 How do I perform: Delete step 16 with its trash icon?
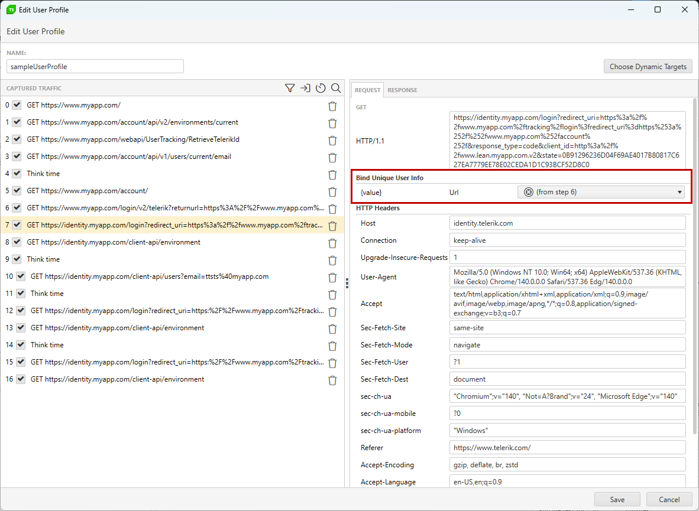point(332,380)
